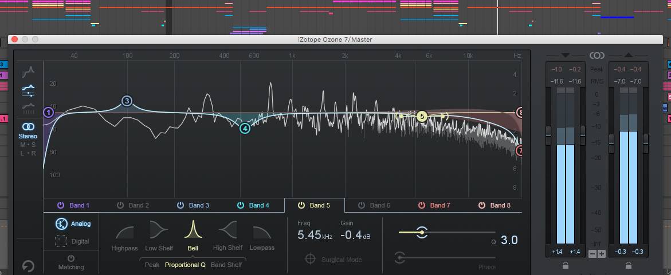The image size is (671, 275).
Task: Select the bottom spectrum display mode icon
Action: pos(29,108)
